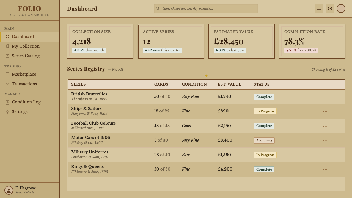Open My Collection in the sidebar
352x198 pixels.
30,46
